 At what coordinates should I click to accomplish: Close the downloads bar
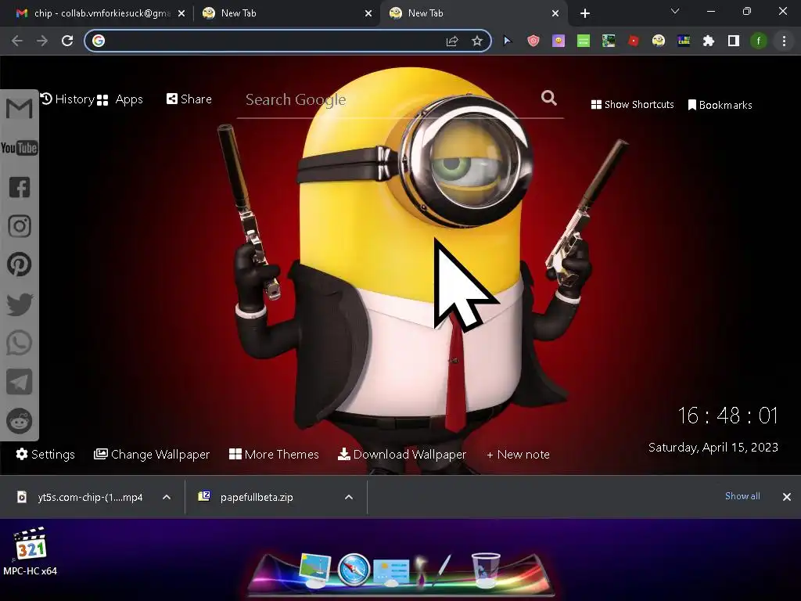point(787,497)
